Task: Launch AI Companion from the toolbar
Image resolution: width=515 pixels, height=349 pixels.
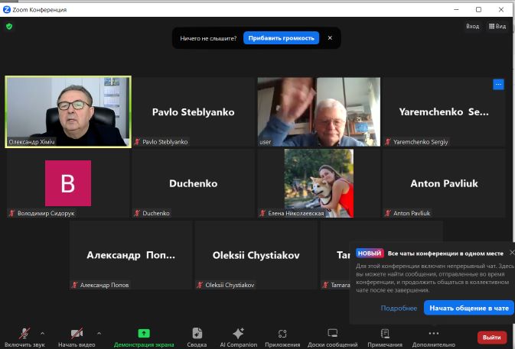Action: click(238, 334)
